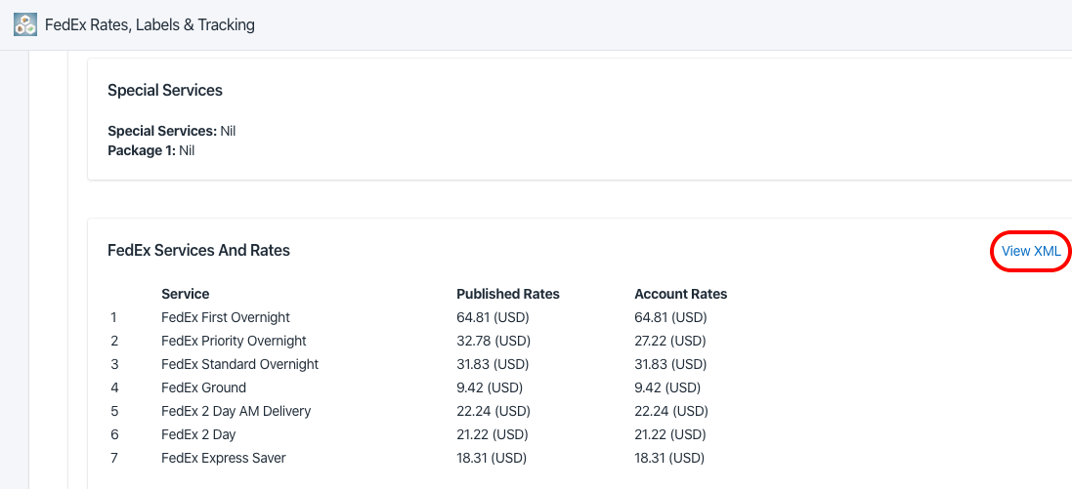Image resolution: width=1072 pixels, height=489 pixels.
Task: Click the FedEx app logo icon
Action: click(x=25, y=24)
